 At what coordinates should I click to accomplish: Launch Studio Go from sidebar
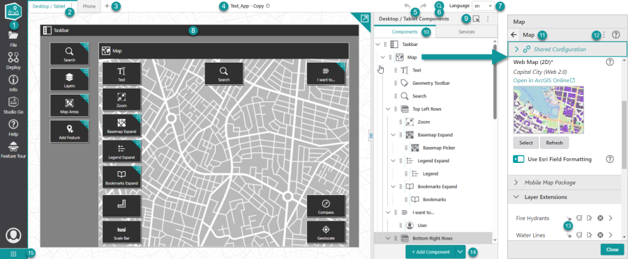click(x=14, y=106)
